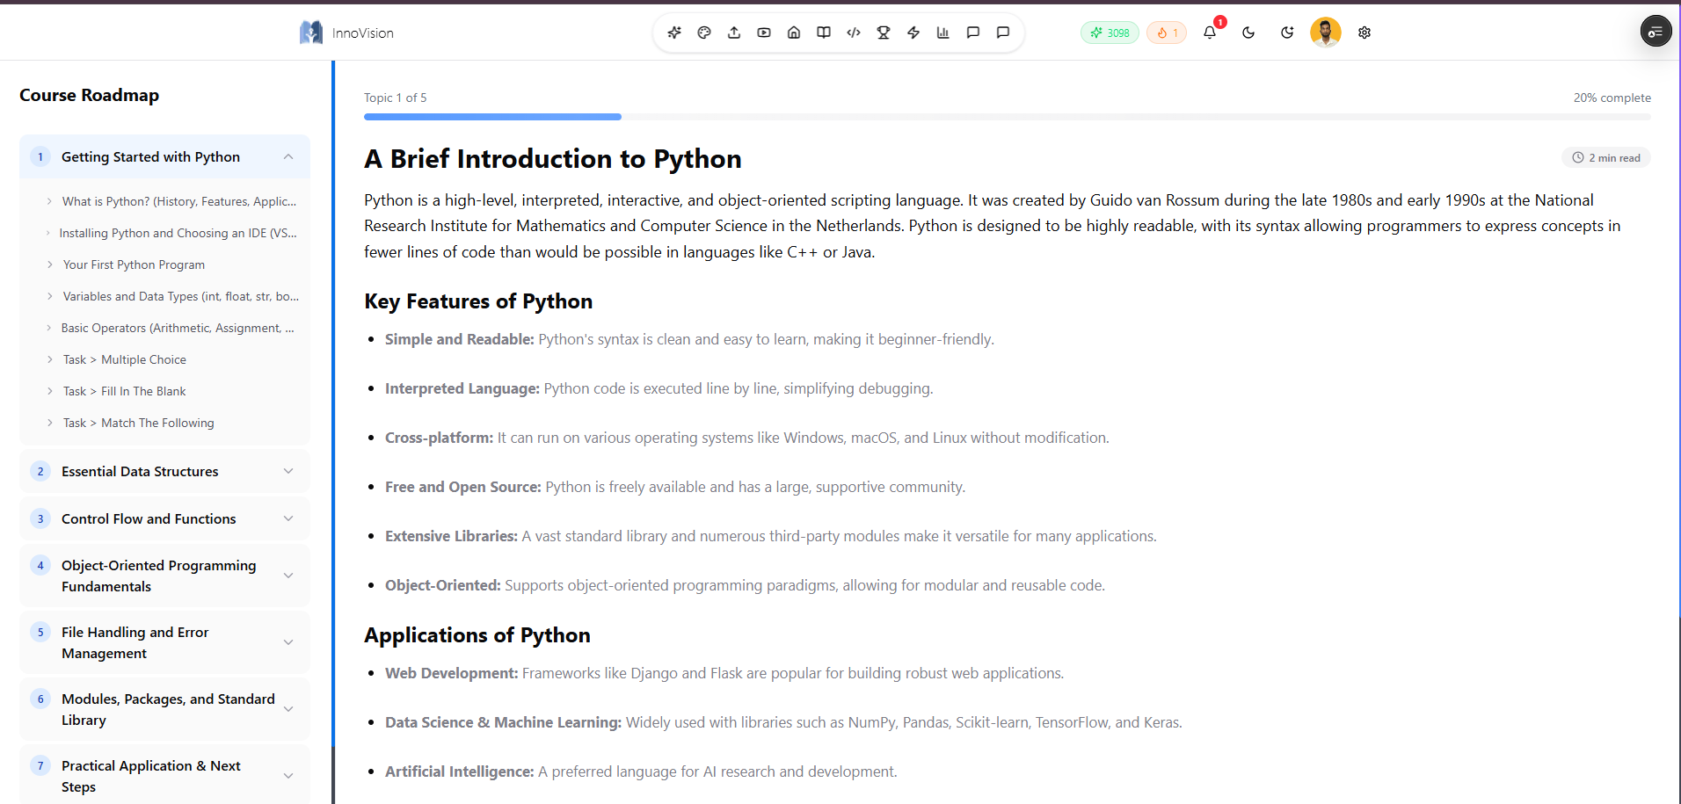Open the home icon in top toolbar
Image resolution: width=1681 pixels, height=804 pixels.
pos(794,33)
